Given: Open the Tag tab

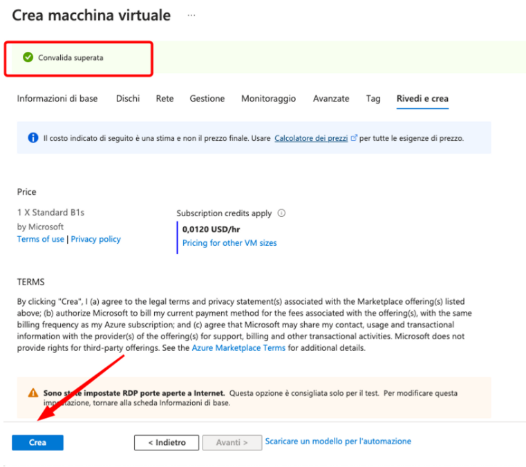Looking at the screenshot, I should 373,99.
